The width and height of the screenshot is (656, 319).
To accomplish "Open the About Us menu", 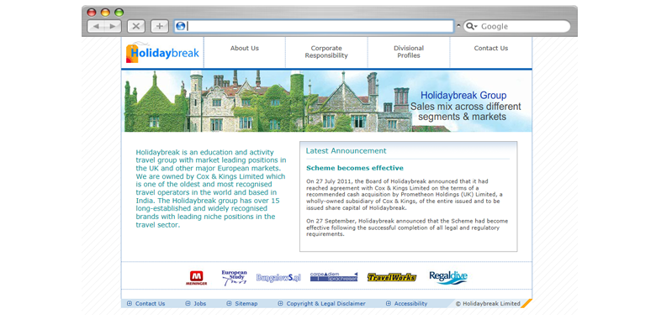I will pos(245,49).
